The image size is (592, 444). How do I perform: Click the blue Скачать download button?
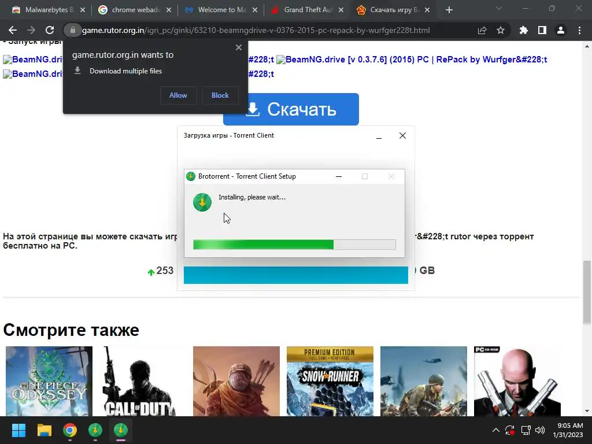coord(291,109)
